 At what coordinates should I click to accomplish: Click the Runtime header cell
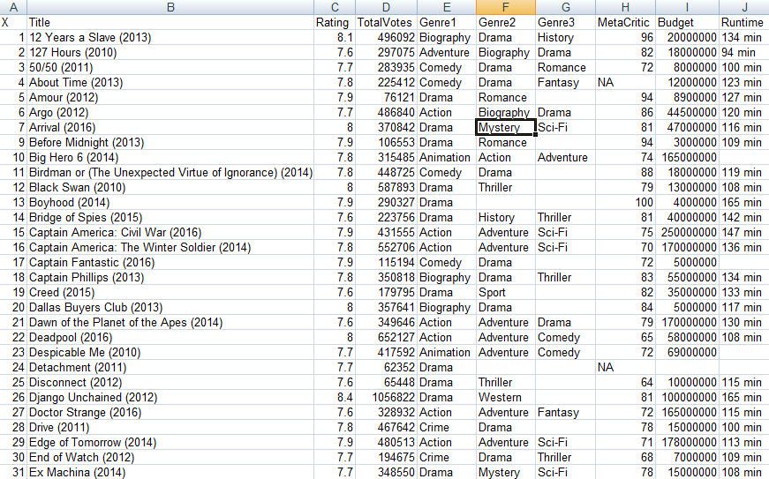pos(744,23)
